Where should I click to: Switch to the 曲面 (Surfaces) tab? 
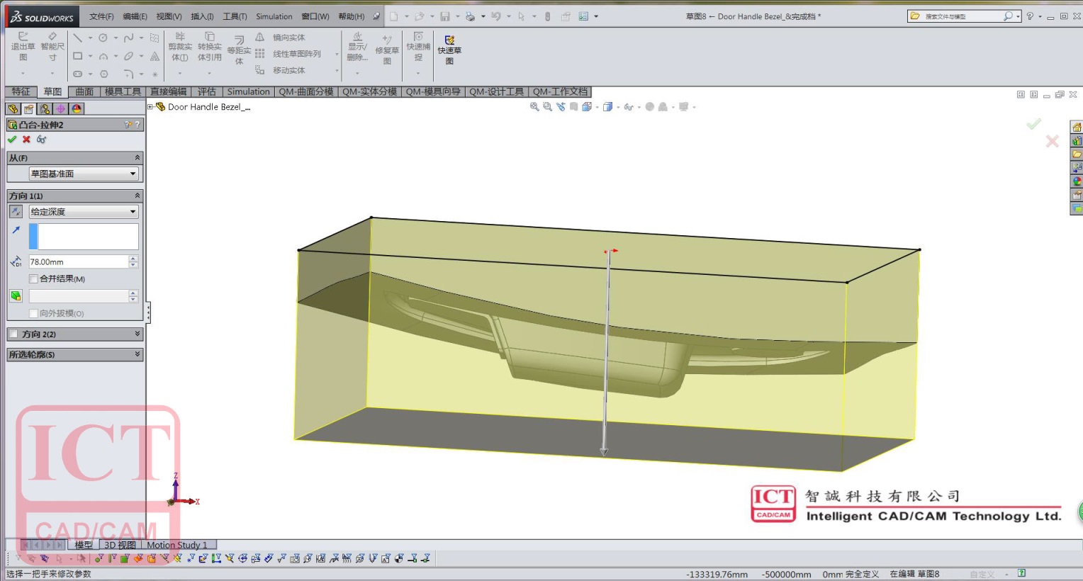[x=84, y=91]
